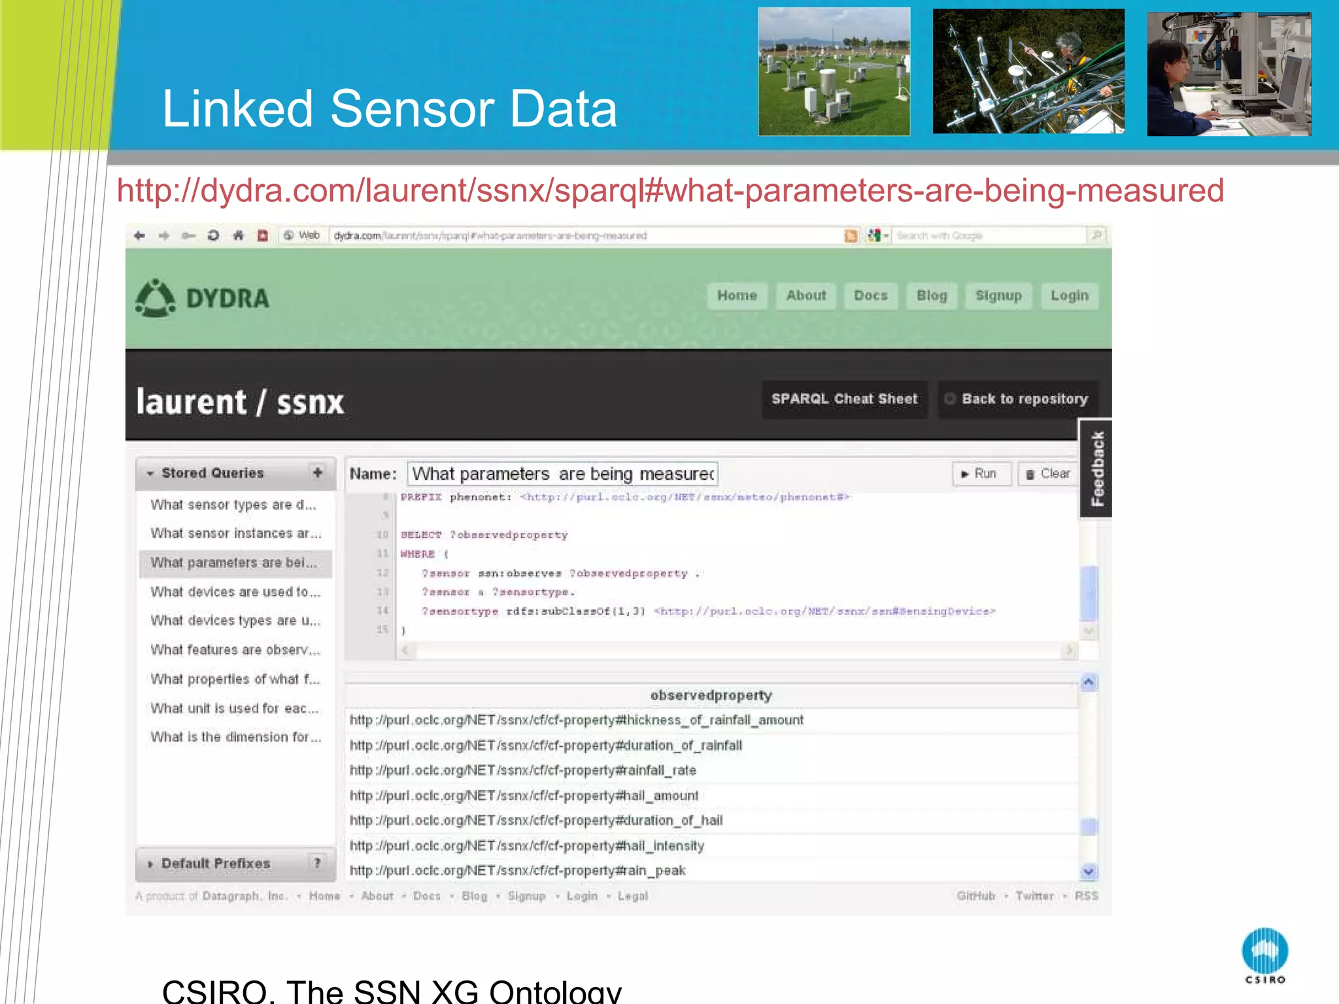Screen dimensions: 1339x1004
Task: Click the query Name input field
Action: click(x=563, y=474)
